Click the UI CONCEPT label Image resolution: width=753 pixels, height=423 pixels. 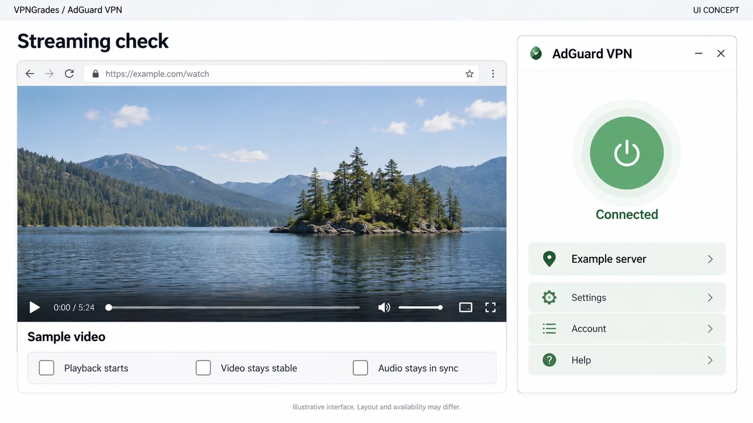(716, 10)
